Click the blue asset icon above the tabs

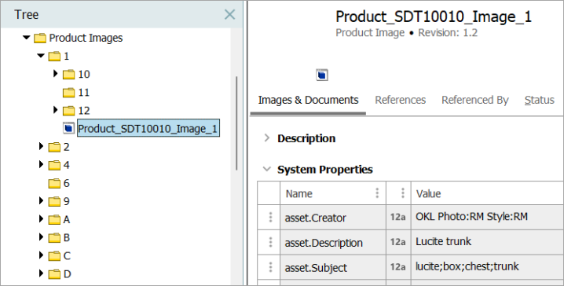322,75
